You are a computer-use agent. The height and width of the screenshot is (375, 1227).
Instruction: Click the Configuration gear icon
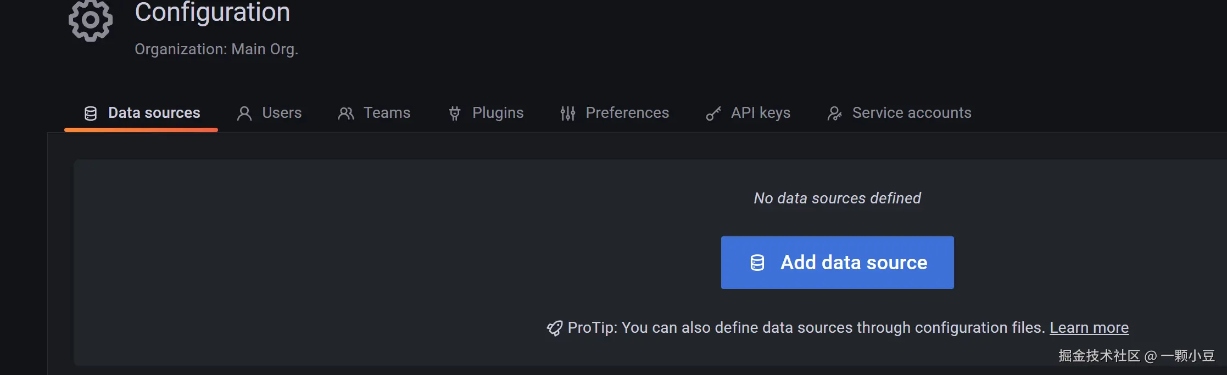point(91,20)
